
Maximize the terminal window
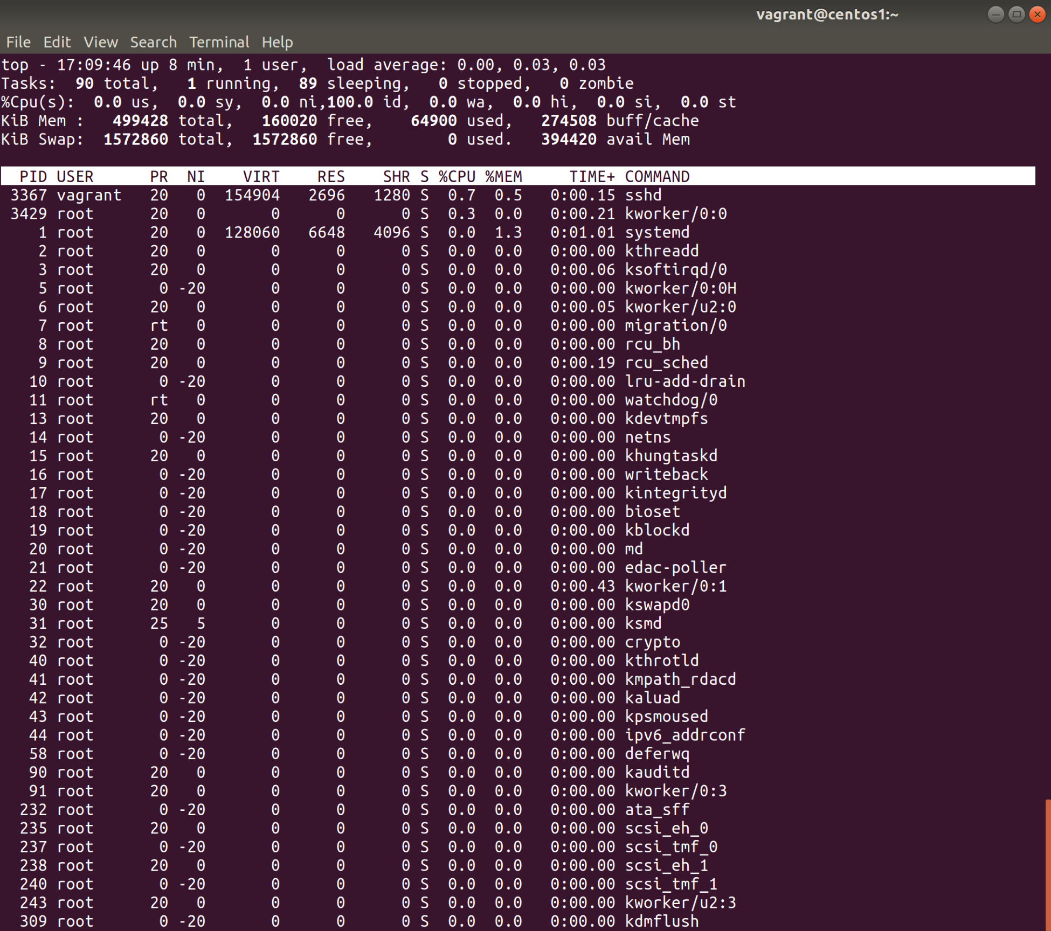point(1017,15)
